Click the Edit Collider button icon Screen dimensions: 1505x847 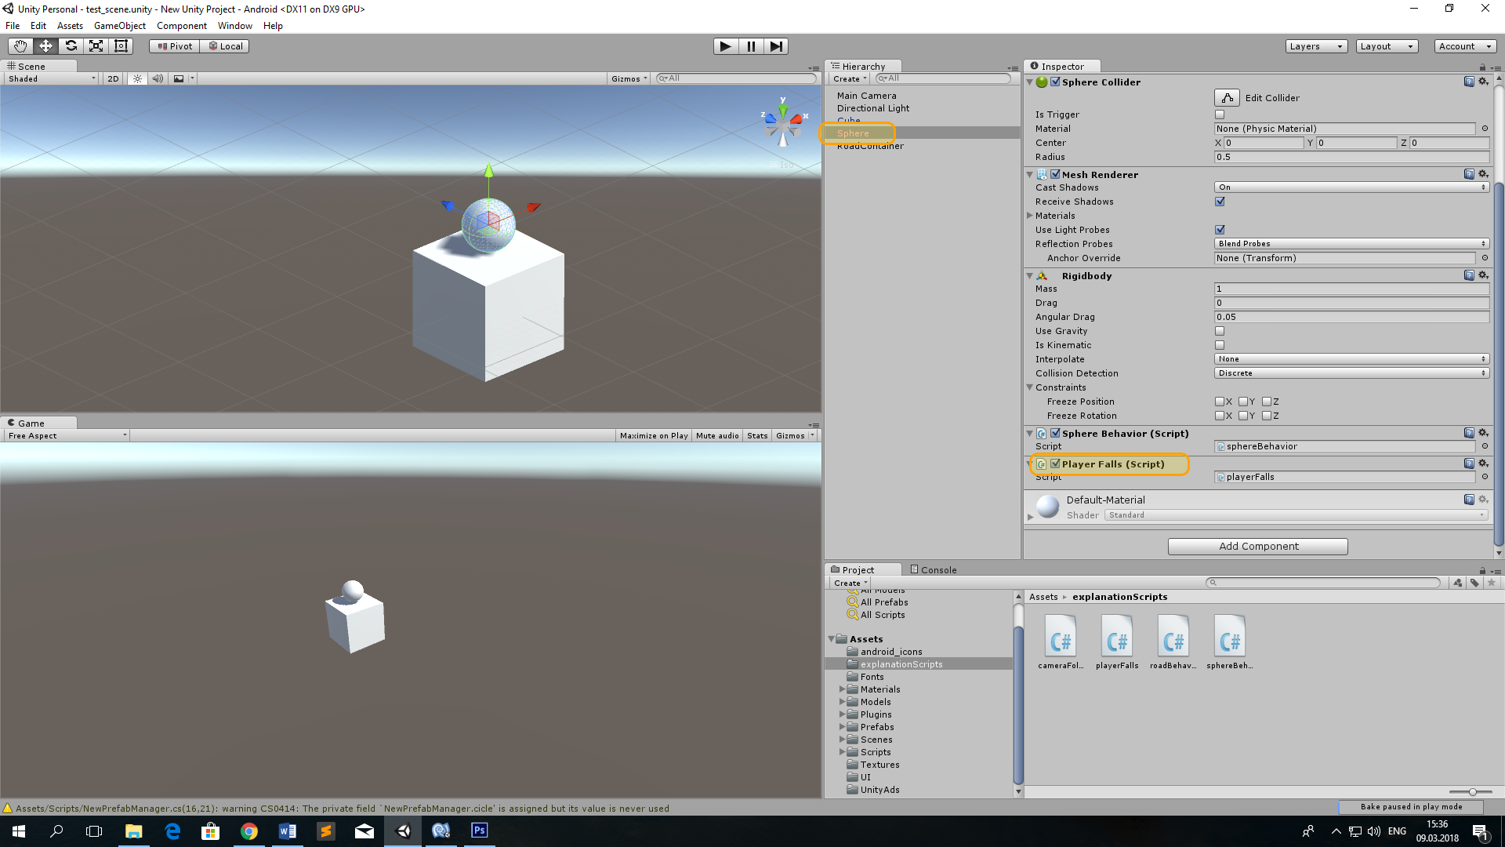(x=1226, y=97)
